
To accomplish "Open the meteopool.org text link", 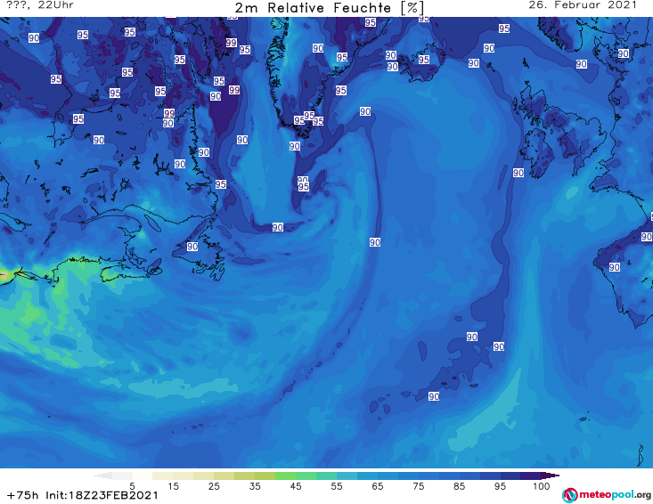I will pyautogui.click(x=615, y=495).
